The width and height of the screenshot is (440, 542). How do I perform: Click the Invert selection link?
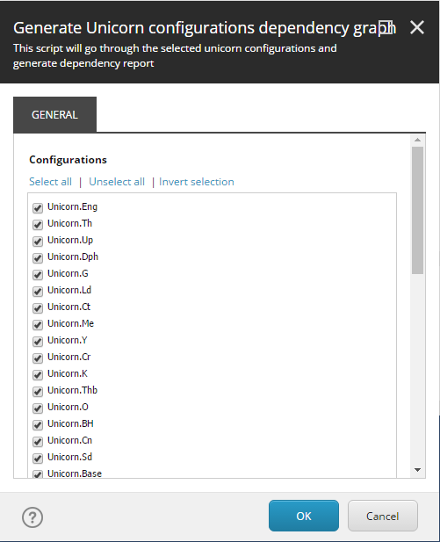point(197,182)
